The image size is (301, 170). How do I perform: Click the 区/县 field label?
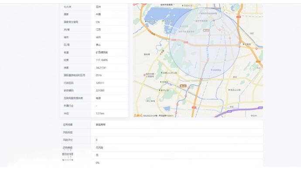(67, 45)
